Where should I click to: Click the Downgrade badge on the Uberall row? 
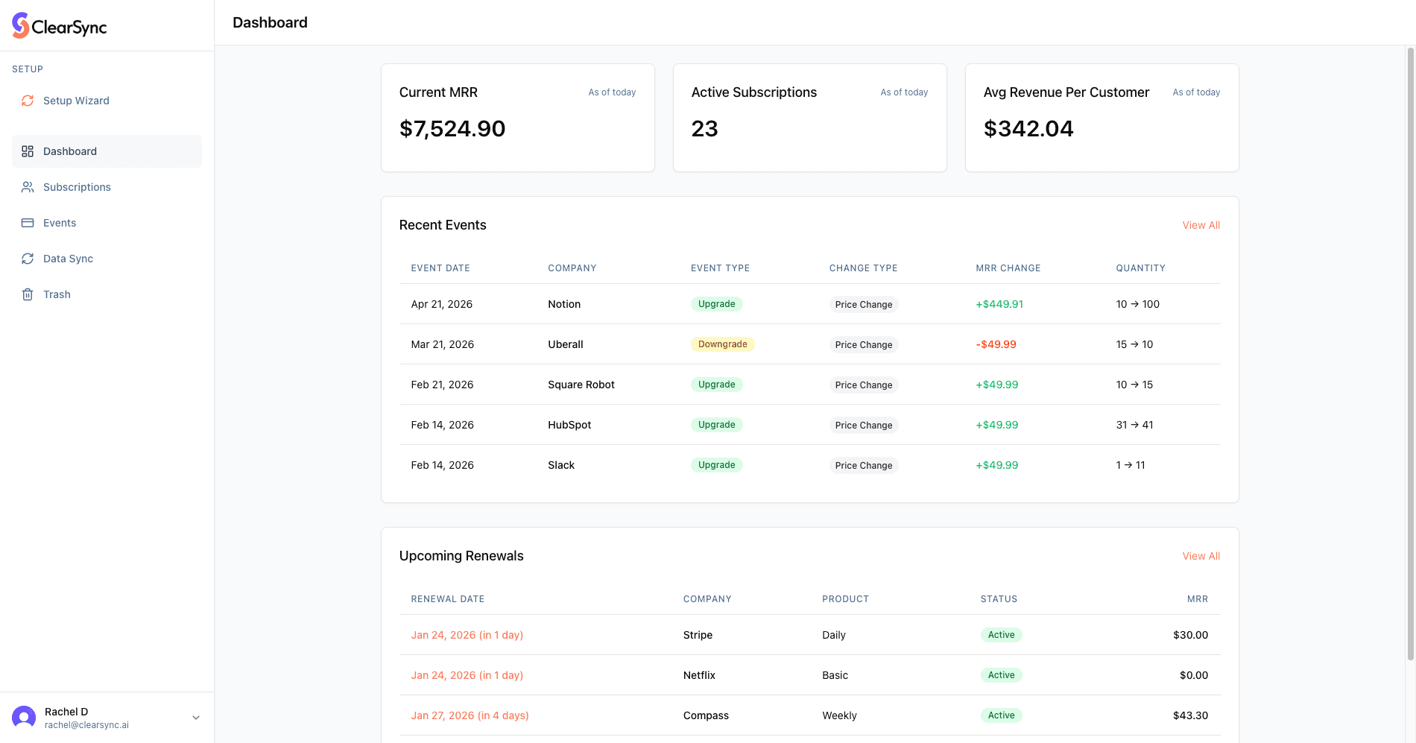tap(722, 344)
